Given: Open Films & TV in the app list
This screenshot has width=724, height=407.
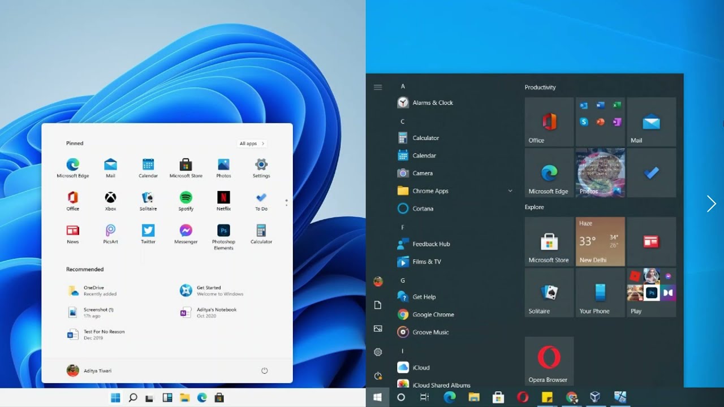Looking at the screenshot, I should click(420, 262).
